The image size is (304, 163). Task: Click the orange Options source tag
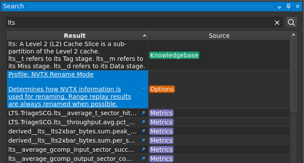(162, 89)
